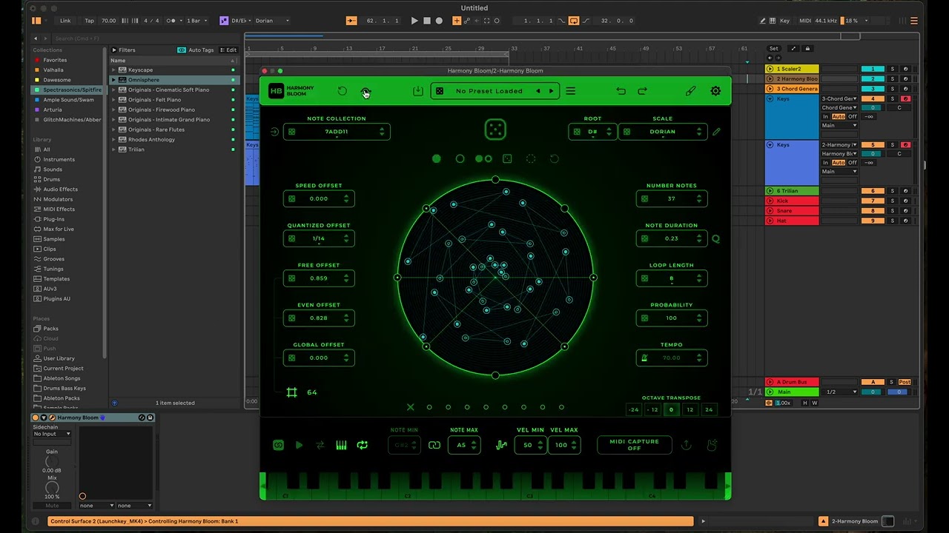Edit scale with pencil icon

click(716, 132)
